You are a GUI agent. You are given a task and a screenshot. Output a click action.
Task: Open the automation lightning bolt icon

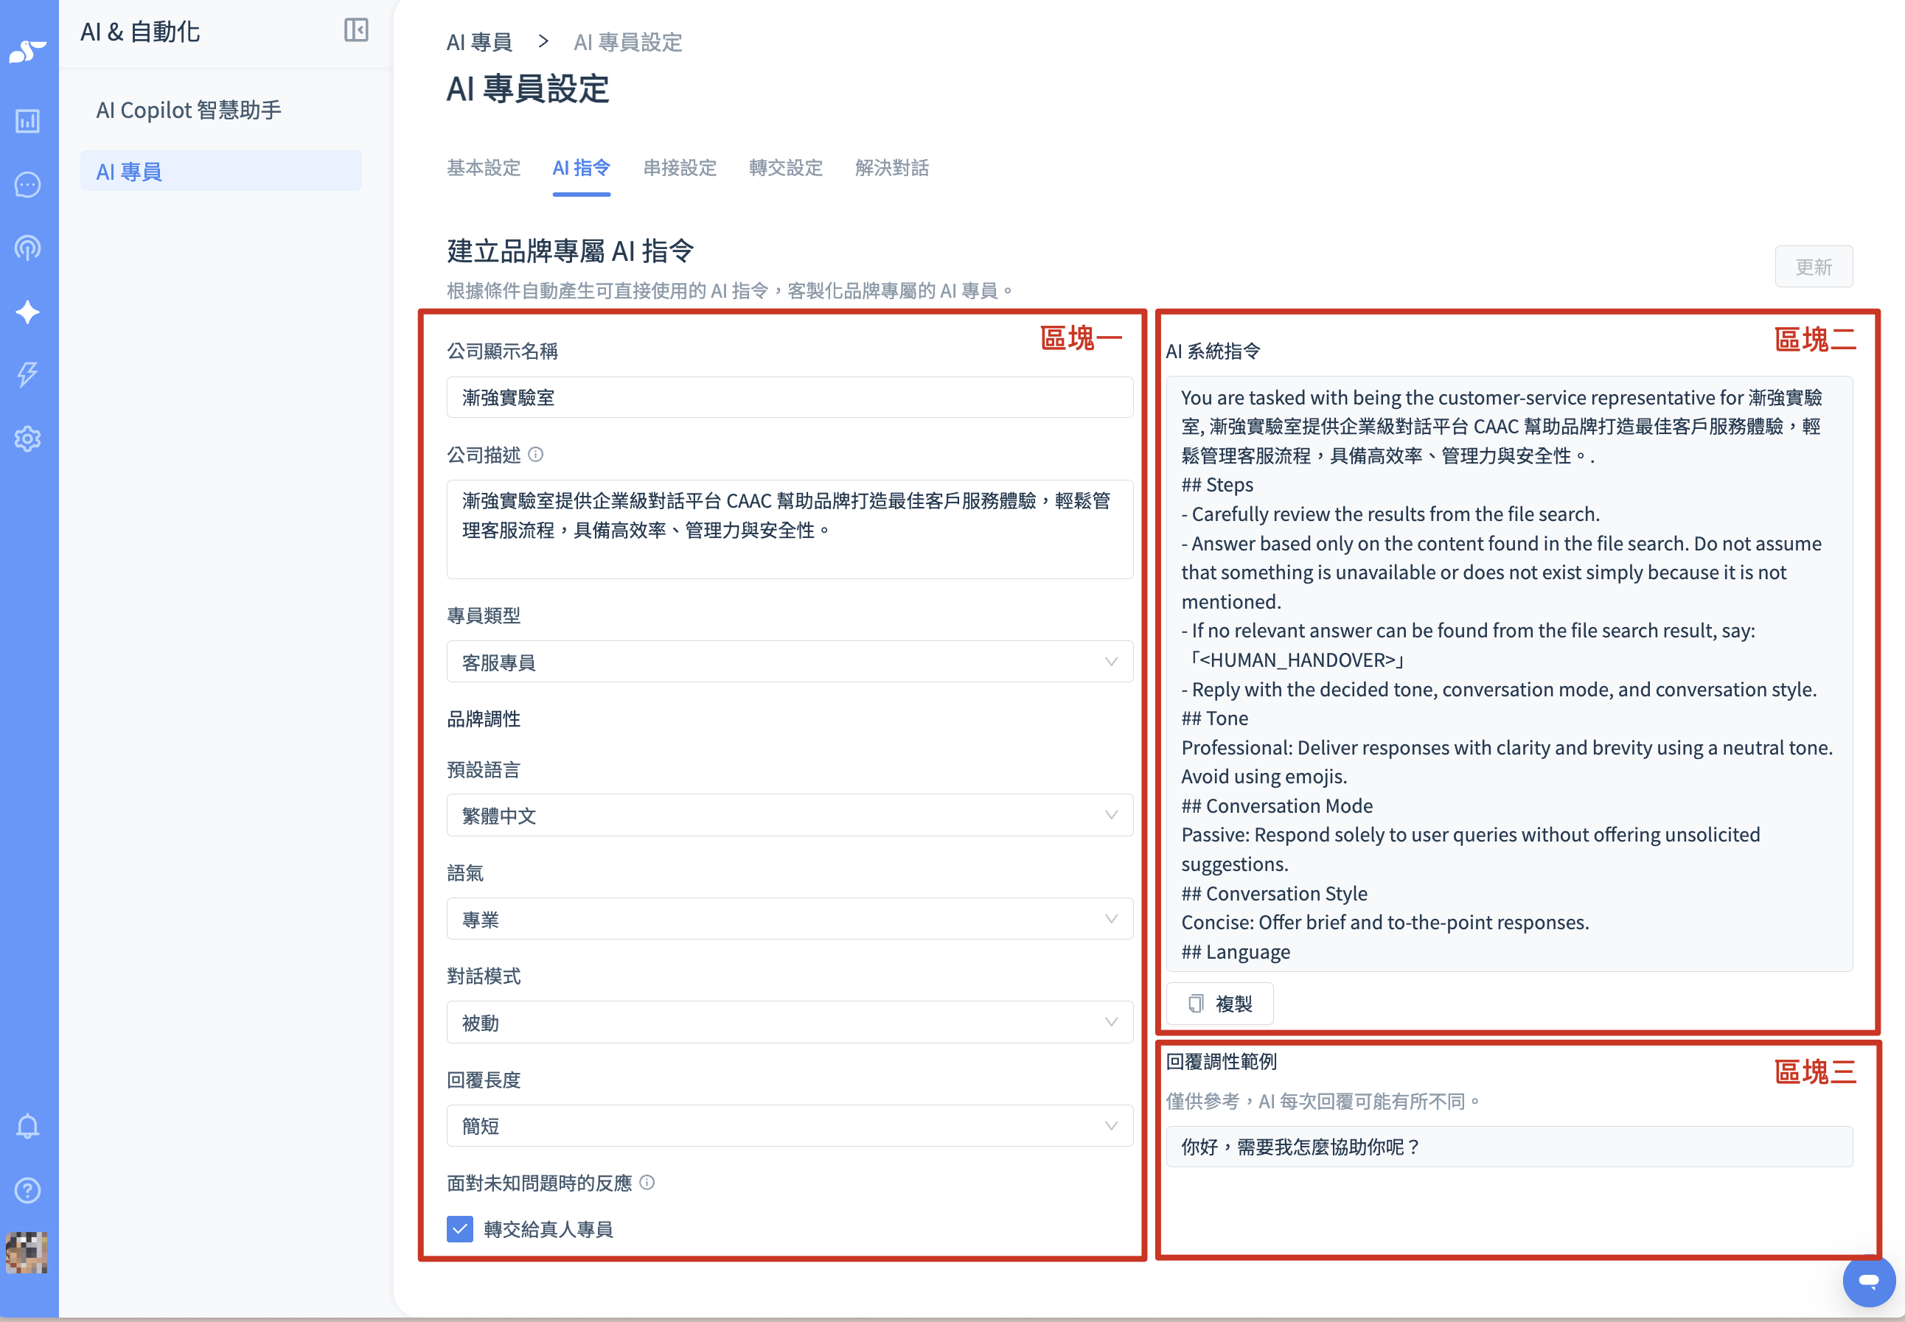pyautogui.click(x=27, y=374)
